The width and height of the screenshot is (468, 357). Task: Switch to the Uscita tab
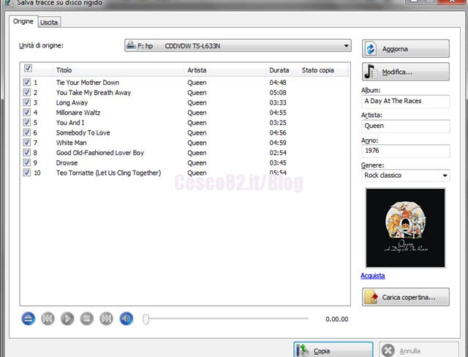49,23
